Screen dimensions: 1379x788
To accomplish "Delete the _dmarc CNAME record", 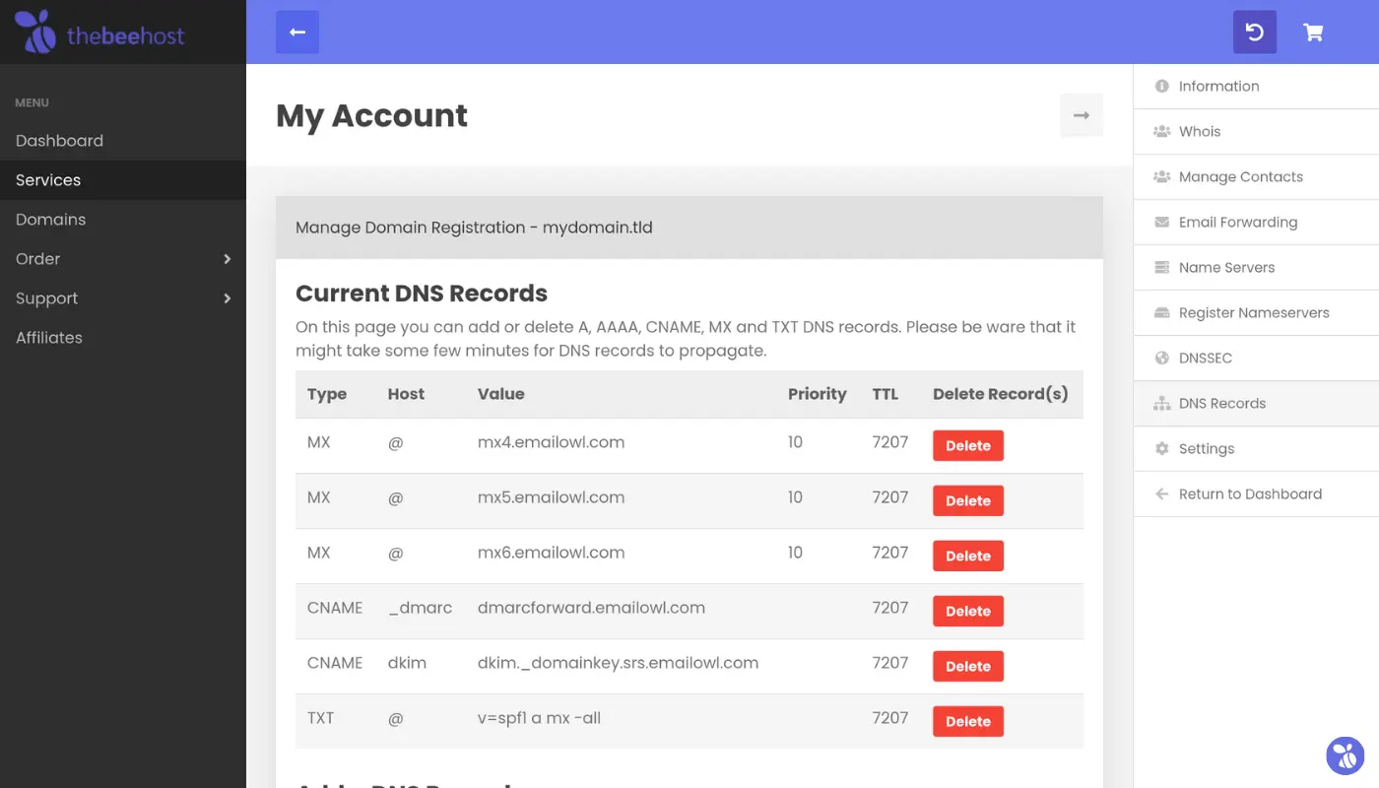I will coord(967,612).
